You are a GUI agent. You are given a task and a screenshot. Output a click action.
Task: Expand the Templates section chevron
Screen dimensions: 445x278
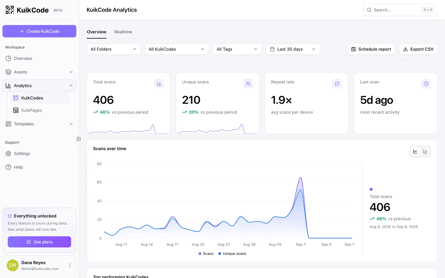[71, 124]
